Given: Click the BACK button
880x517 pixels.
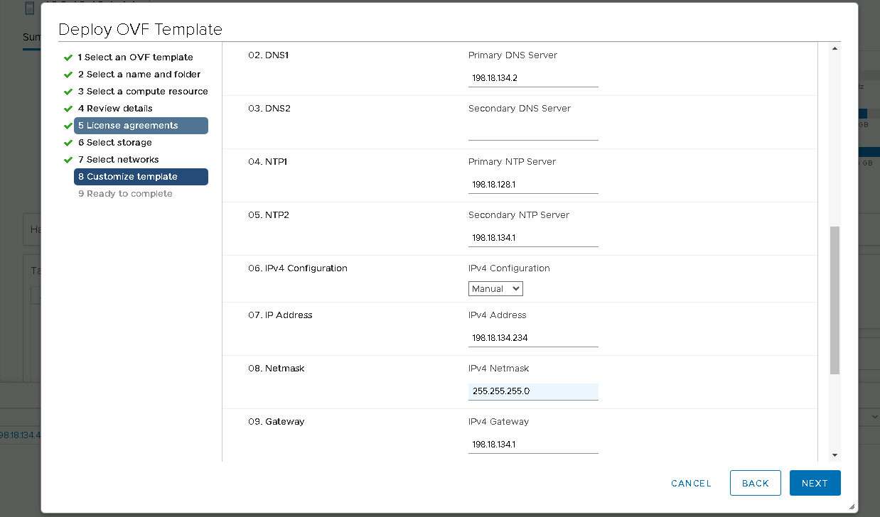Looking at the screenshot, I should tap(755, 483).
